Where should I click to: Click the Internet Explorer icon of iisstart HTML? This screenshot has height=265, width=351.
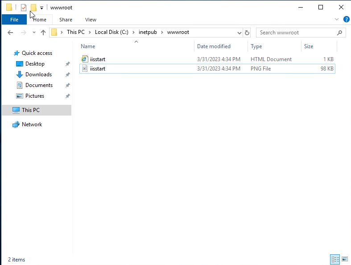[x=84, y=59]
